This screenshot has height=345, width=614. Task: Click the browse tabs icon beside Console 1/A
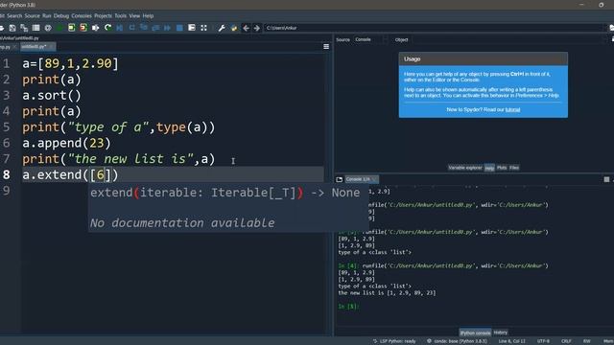(x=339, y=179)
